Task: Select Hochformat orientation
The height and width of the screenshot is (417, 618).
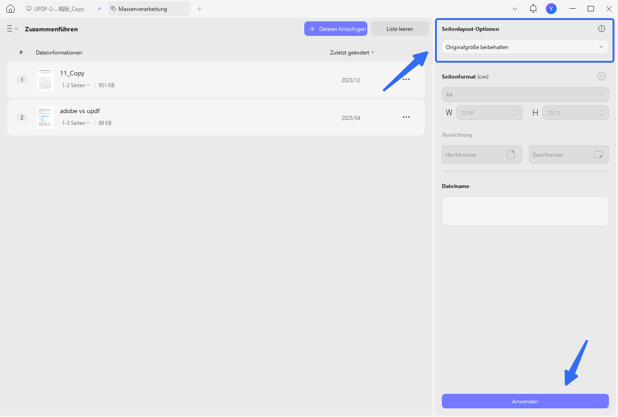Action: (482, 154)
